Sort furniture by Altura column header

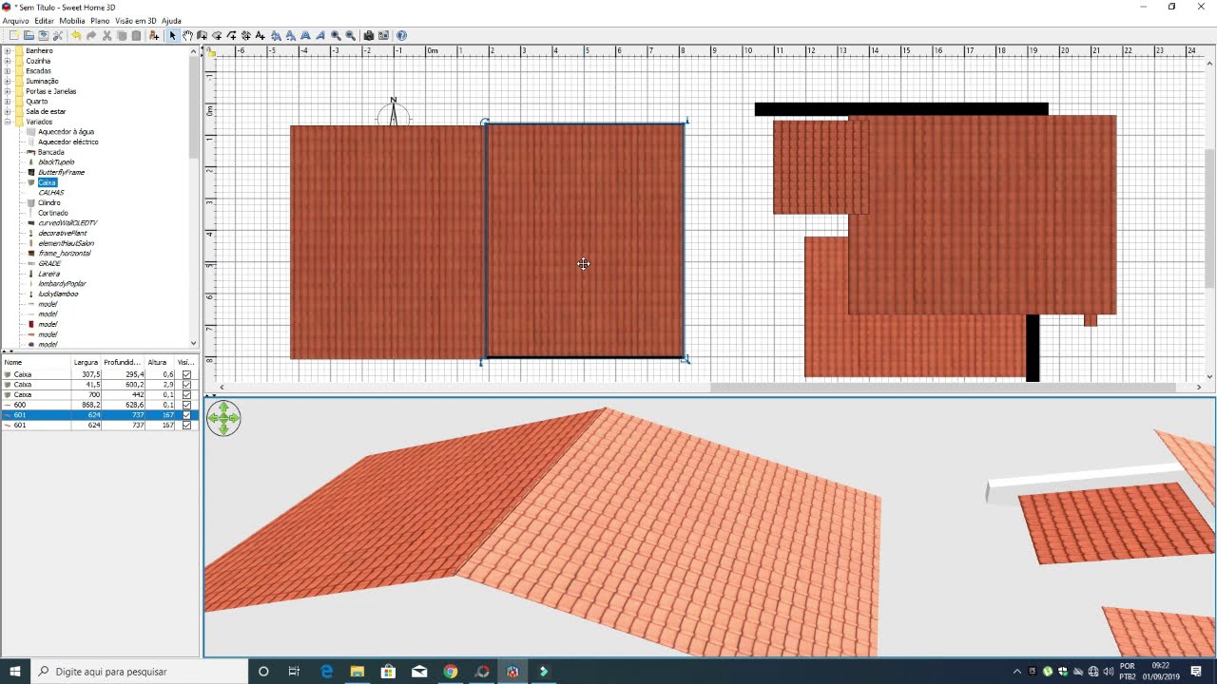(x=160, y=362)
